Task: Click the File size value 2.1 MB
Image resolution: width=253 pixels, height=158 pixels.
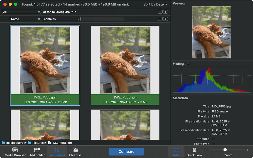Action: pyautogui.click(x=216, y=116)
